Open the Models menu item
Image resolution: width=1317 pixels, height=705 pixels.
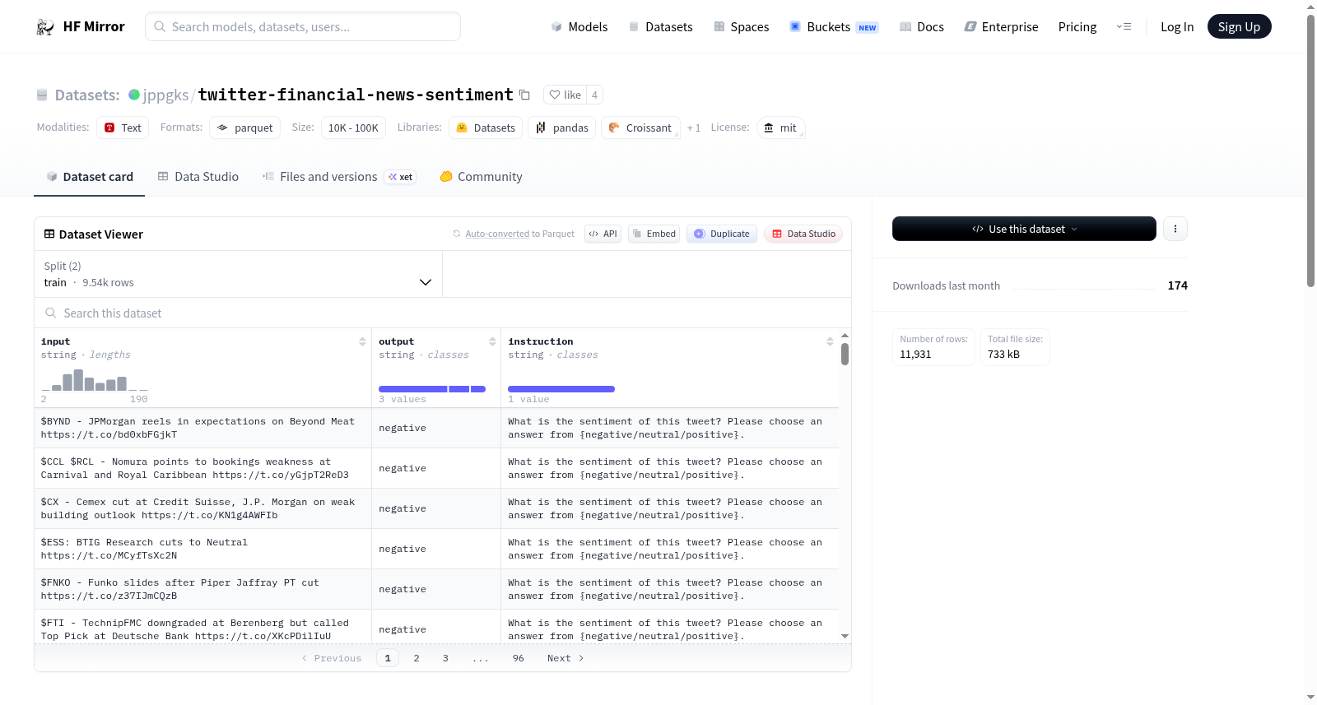(579, 26)
